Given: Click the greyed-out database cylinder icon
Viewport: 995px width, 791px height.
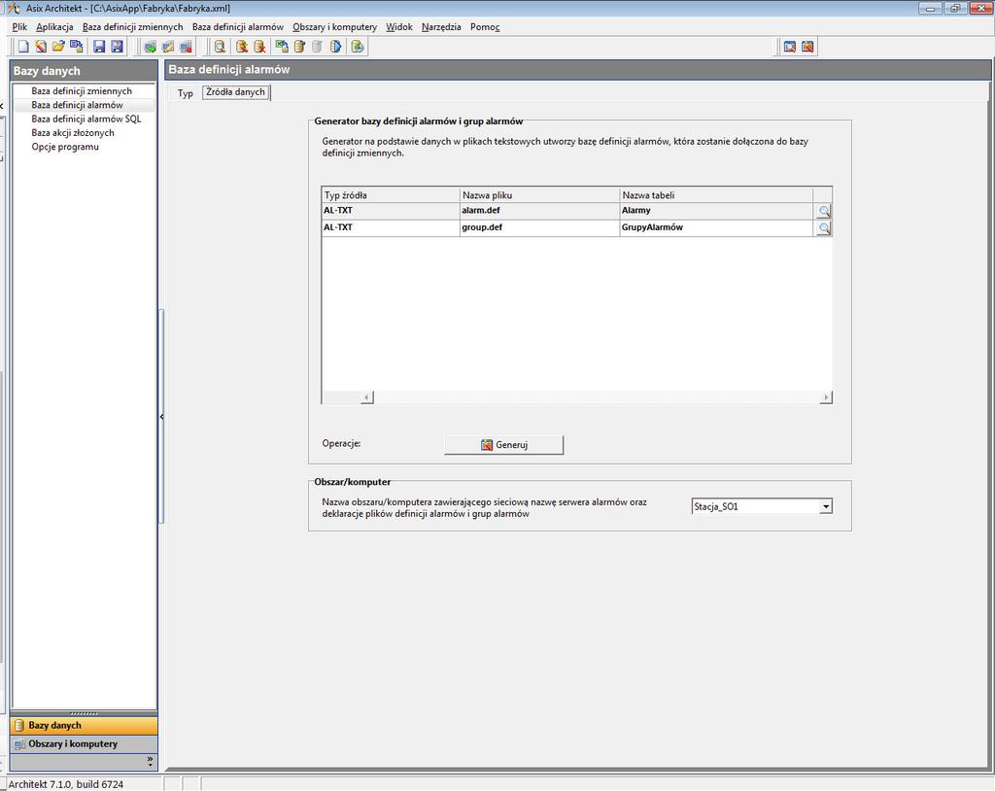Looking at the screenshot, I should [318, 47].
